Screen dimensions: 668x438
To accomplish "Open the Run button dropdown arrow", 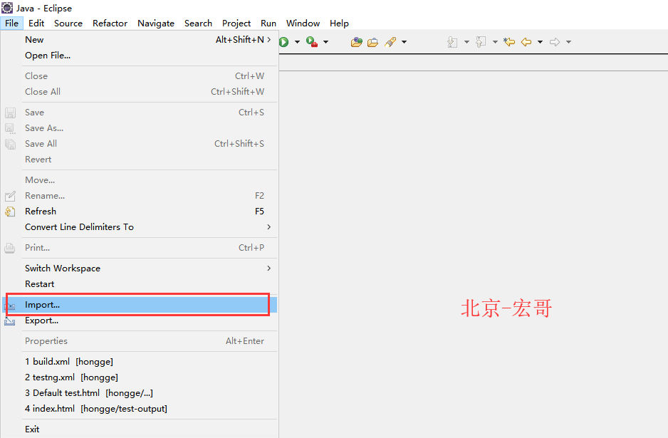I will 298,42.
